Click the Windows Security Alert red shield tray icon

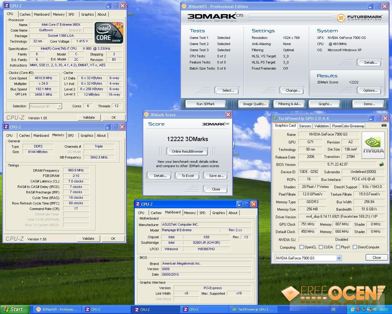coord(358,309)
